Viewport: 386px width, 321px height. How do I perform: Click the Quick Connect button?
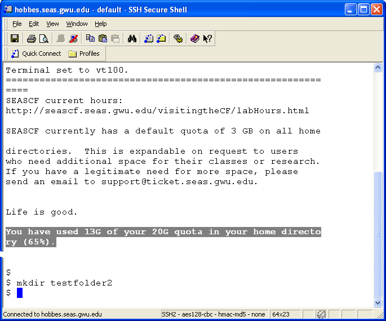pos(36,54)
